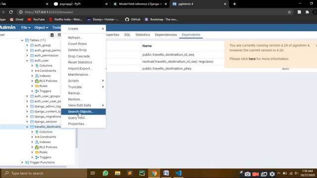
Task: Click the browser address bar
Action: point(152,12)
